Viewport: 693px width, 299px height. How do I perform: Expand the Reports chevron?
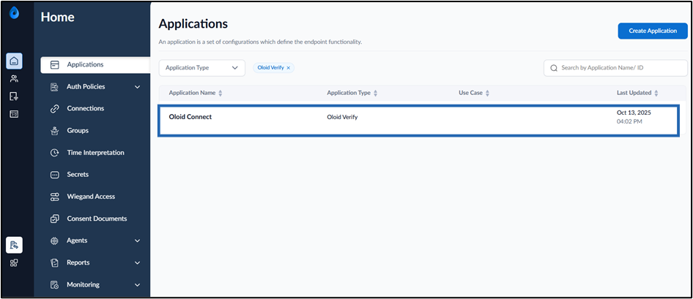click(137, 263)
